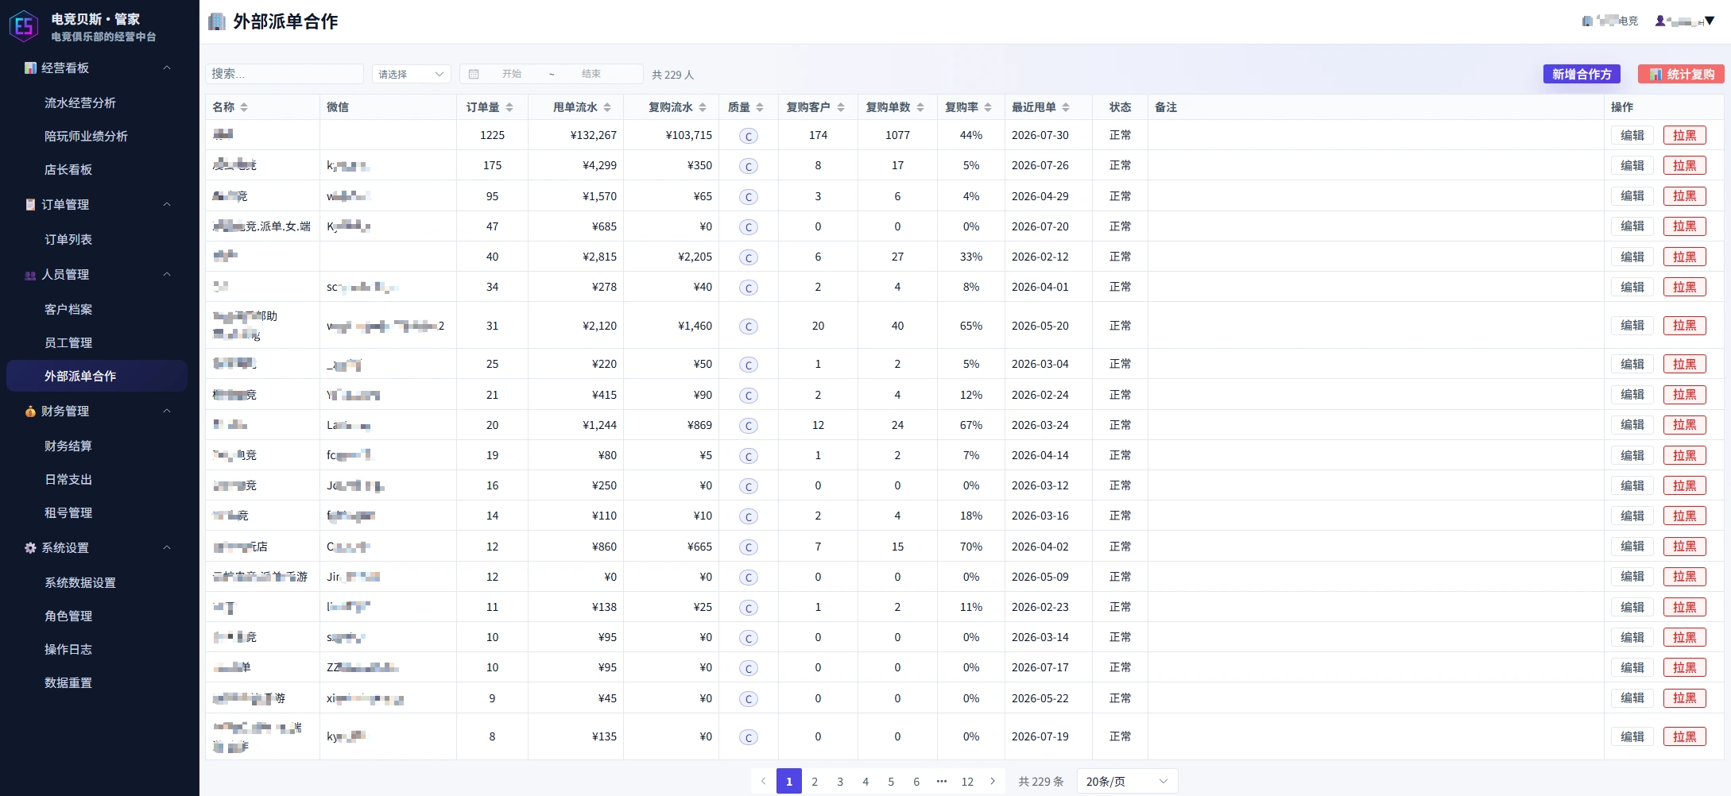Open quality C icon for ¥135 row
Viewport: 1731px width, 796px height.
tap(748, 737)
